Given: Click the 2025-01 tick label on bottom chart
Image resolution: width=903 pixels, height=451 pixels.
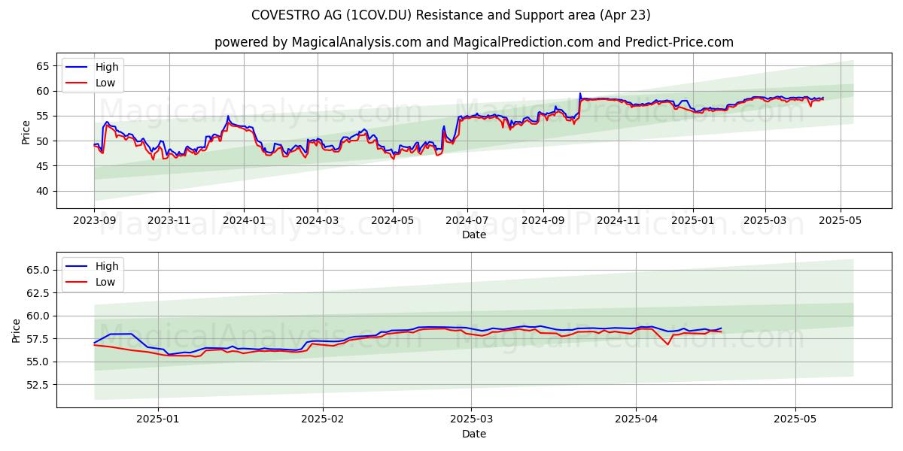Looking at the screenshot, I should [x=160, y=421].
